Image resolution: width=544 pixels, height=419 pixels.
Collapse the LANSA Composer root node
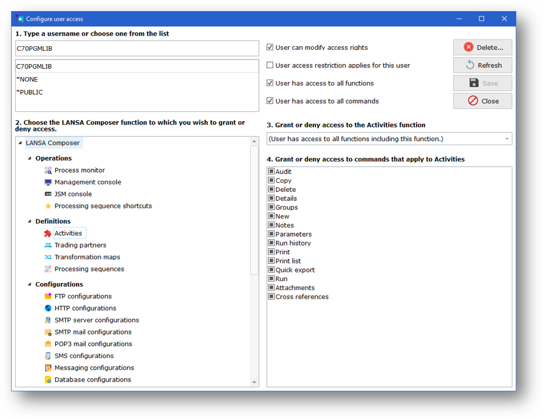click(20, 143)
